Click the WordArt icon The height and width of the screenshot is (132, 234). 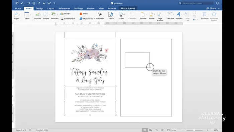(178, 14)
